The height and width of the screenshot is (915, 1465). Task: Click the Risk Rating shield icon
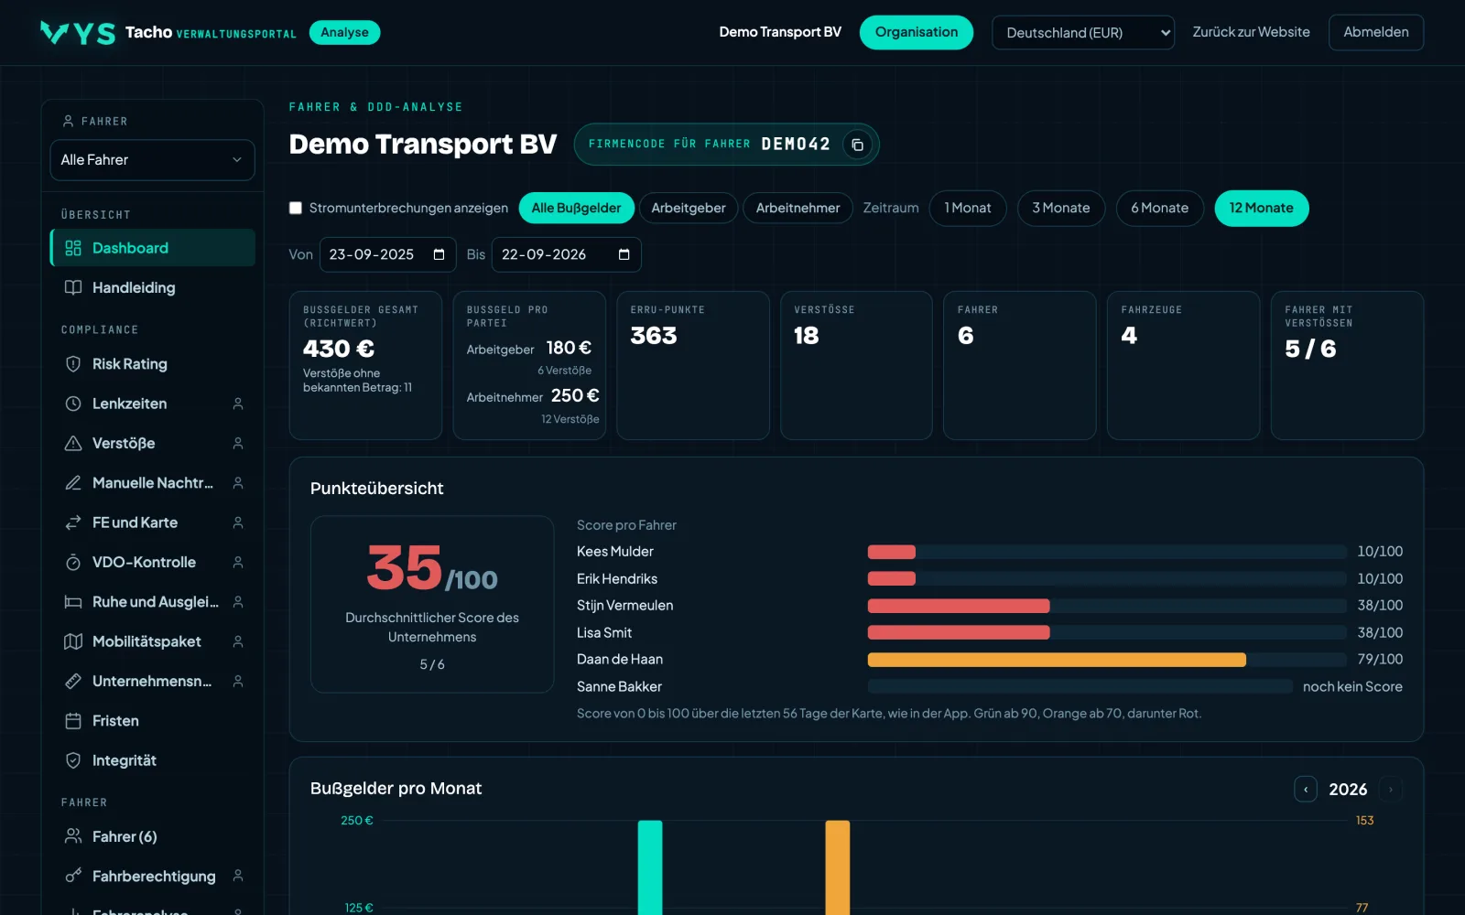click(73, 364)
